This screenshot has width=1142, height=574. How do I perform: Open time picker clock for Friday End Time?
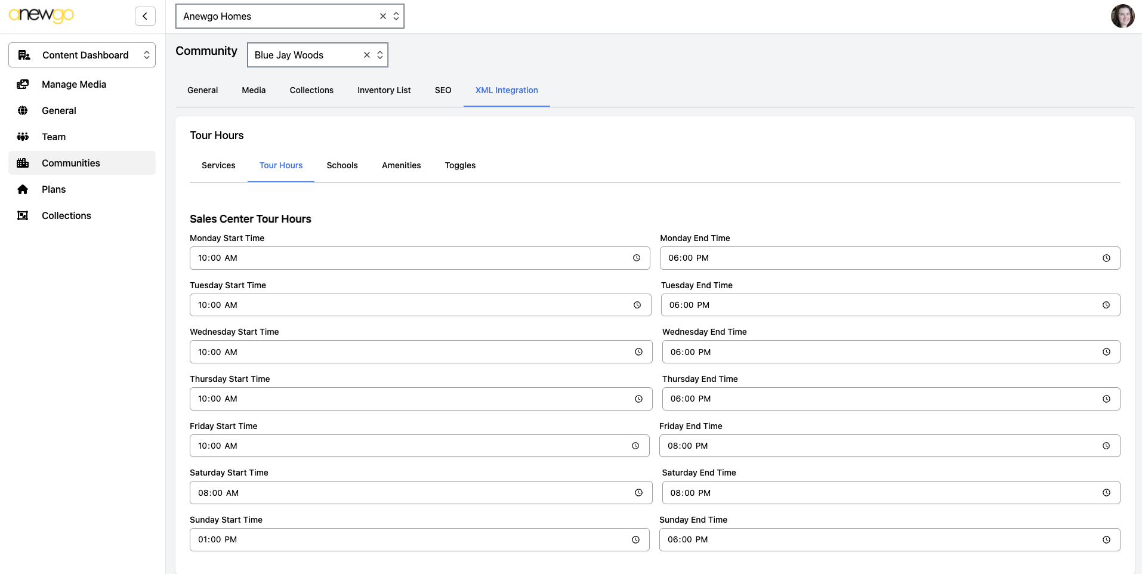(1106, 446)
